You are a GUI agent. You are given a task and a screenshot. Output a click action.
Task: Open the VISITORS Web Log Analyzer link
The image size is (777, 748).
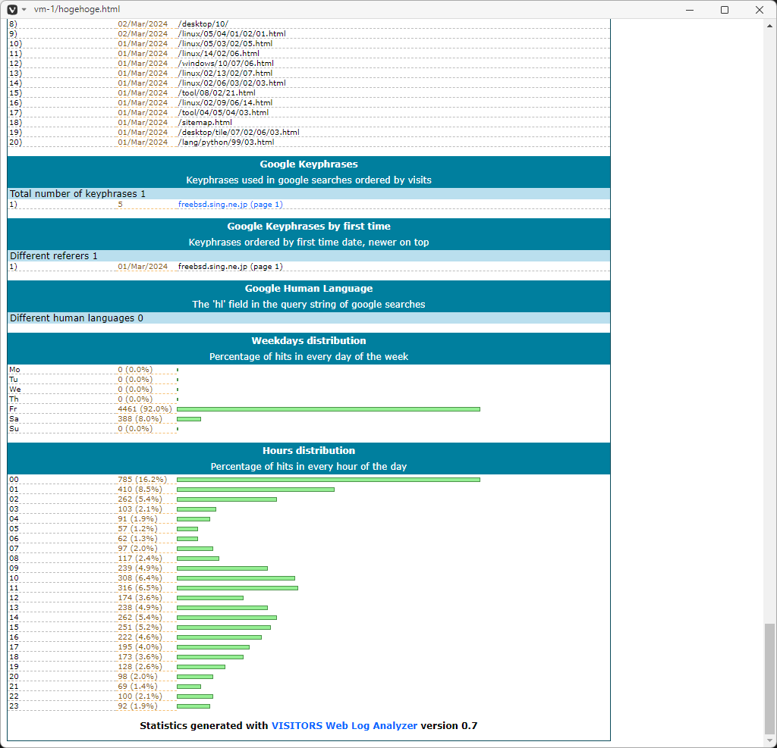[x=344, y=726]
